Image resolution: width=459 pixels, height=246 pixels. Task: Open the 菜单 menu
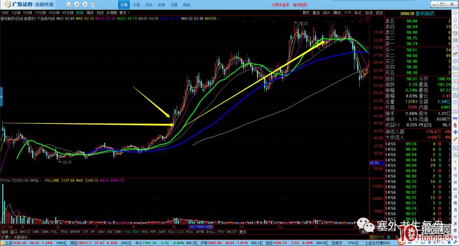pos(161,5)
